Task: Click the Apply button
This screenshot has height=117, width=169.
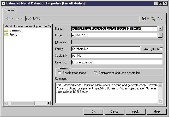Action: 136,112
